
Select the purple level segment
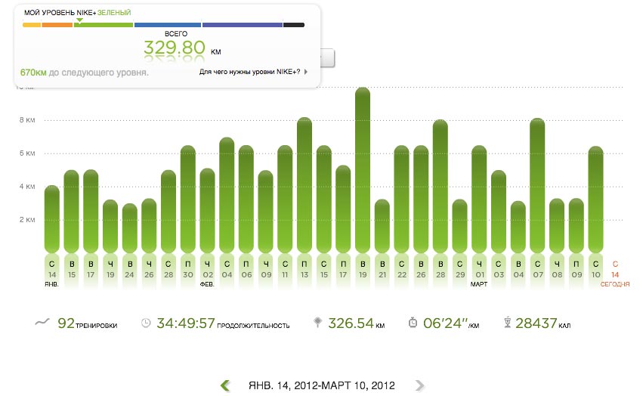point(243,25)
